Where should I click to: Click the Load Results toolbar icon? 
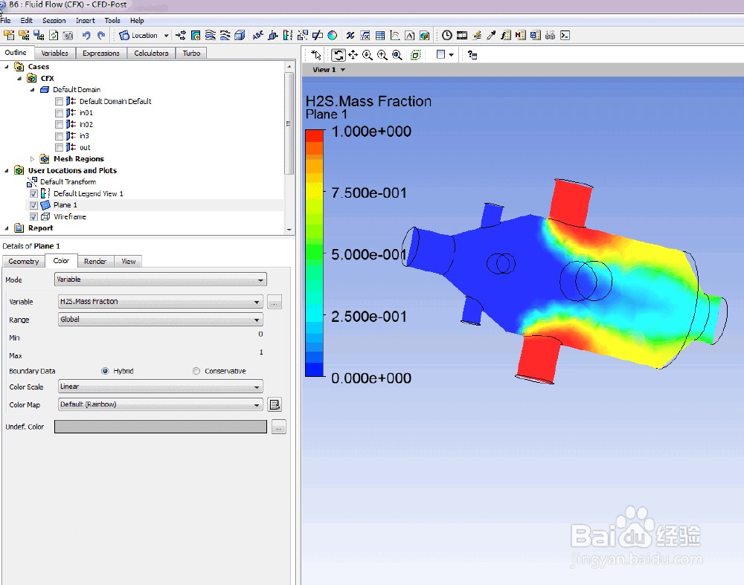click(9, 35)
